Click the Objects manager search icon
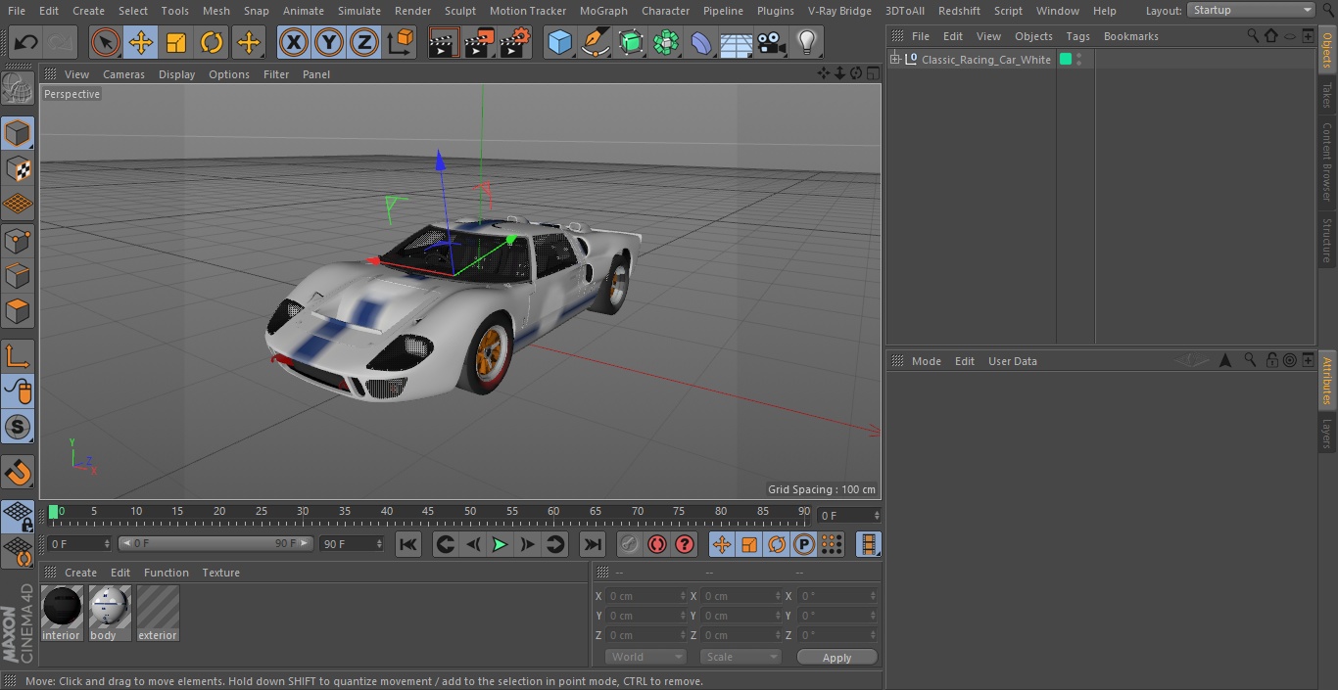Image resolution: width=1338 pixels, height=690 pixels. click(x=1253, y=36)
